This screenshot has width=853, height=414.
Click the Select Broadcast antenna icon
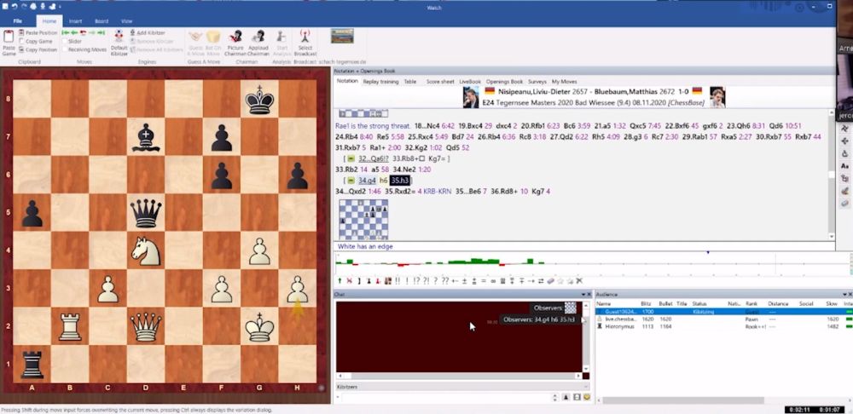click(305, 37)
